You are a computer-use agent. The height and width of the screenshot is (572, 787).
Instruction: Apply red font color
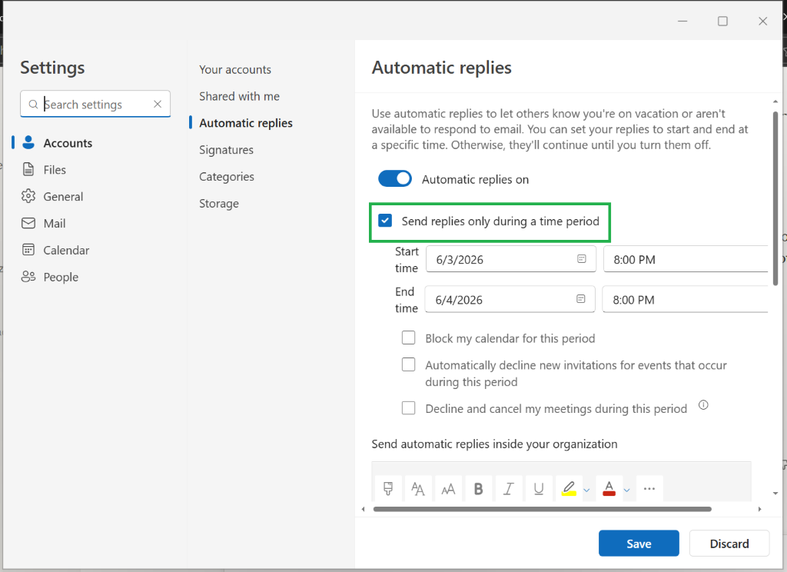tap(609, 488)
